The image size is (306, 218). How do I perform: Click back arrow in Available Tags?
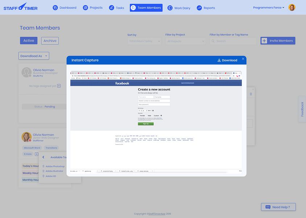43,157
